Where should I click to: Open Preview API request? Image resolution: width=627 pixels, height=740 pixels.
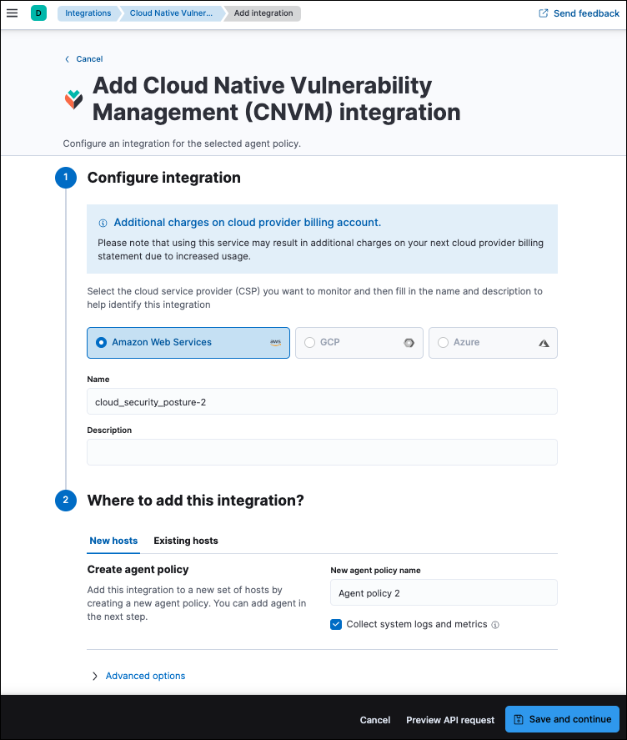coord(449,719)
